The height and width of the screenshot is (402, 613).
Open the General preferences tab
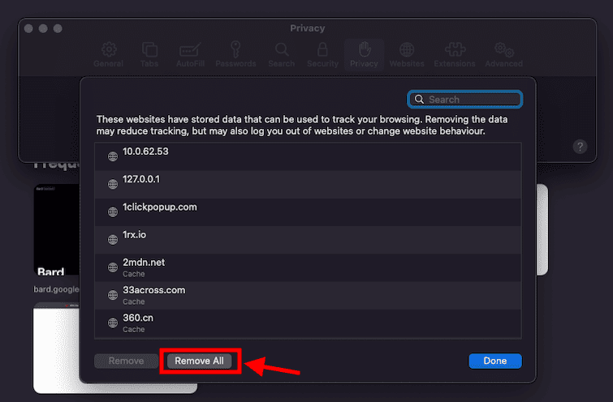pyautogui.click(x=108, y=54)
